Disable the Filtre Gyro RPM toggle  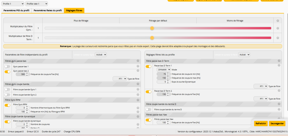(x=7, y=105)
